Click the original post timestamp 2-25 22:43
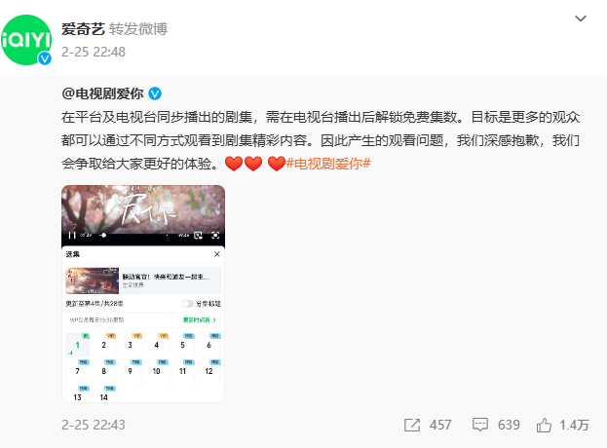The image size is (607, 448). tap(94, 425)
